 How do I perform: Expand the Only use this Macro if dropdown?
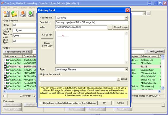[x=118, y=79]
